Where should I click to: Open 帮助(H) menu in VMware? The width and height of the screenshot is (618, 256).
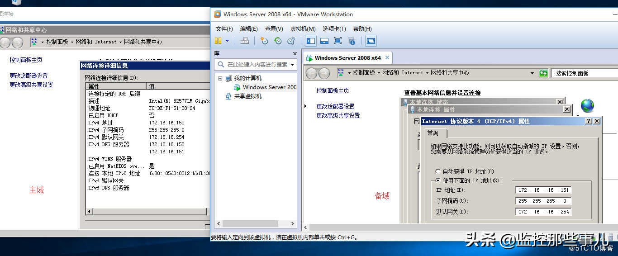point(362,28)
